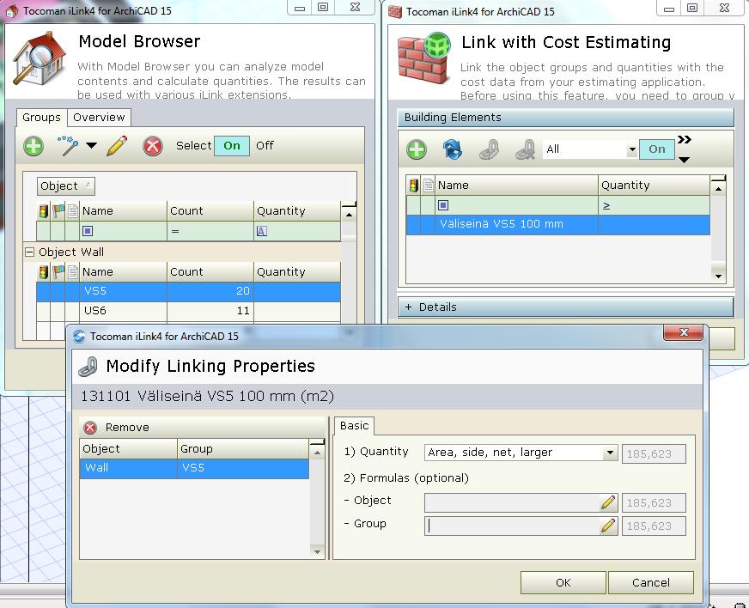Select the Wall VS5 row in linking dialog
The height and width of the screenshot is (608, 749).
(194, 468)
